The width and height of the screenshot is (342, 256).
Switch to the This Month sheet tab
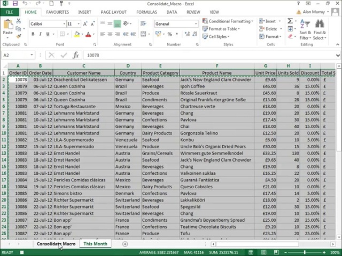95,244
